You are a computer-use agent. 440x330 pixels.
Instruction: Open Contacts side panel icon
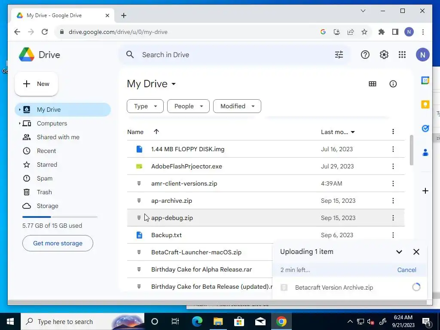[x=425, y=153]
